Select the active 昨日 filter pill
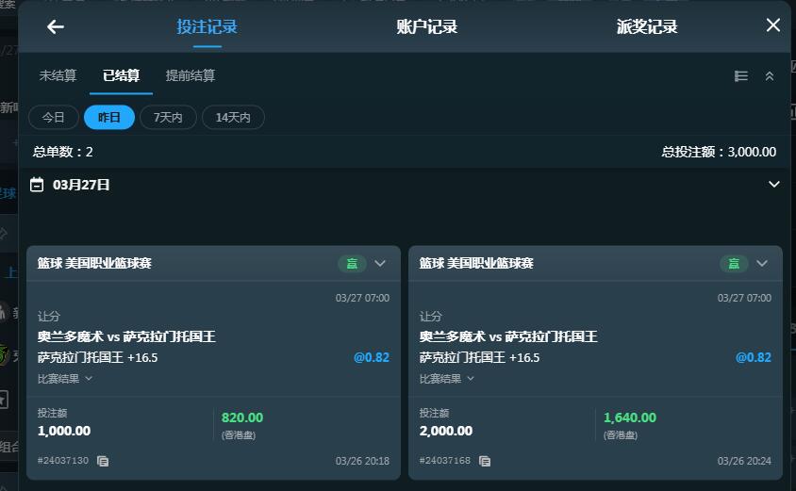This screenshot has width=796, height=491. click(x=109, y=117)
